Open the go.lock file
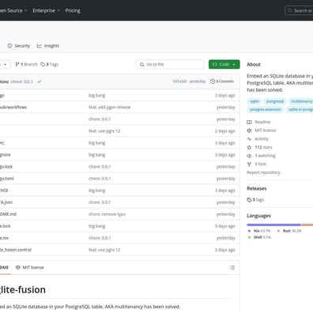313x313 pixels. pos(6,167)
